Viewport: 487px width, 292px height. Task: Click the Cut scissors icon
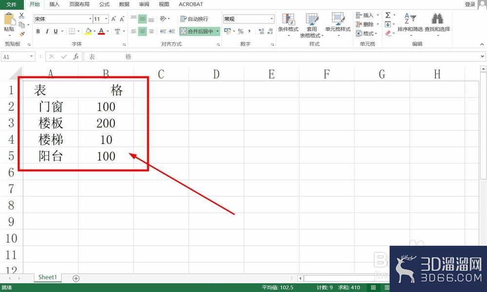pos(21,16)
